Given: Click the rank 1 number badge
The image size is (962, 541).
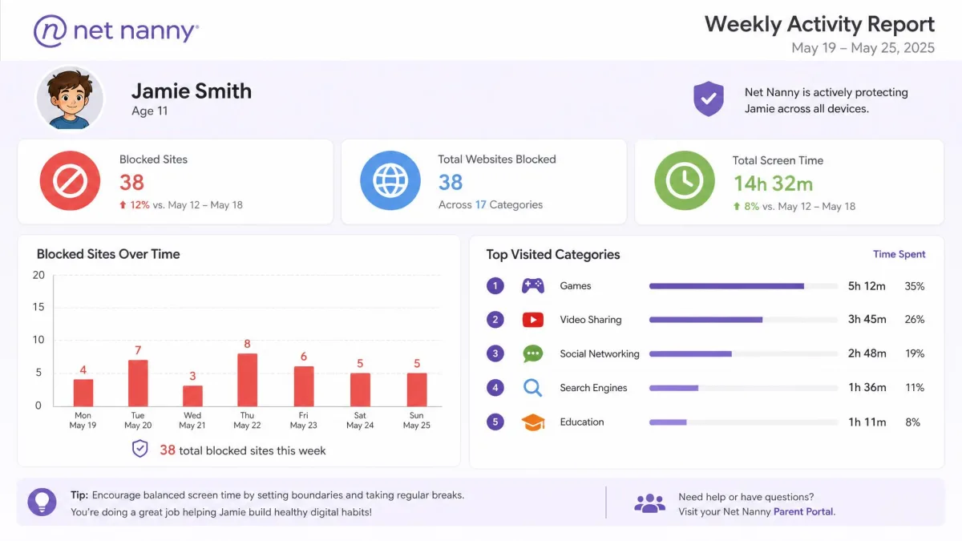Looking at the screenshot, I should click(x=495, y=285).
